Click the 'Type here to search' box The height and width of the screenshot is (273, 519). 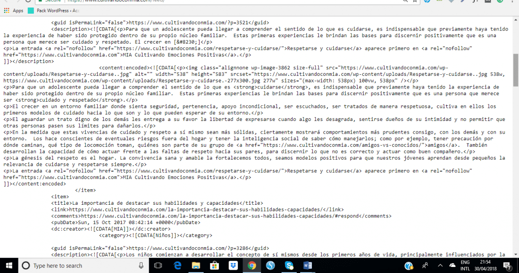pos(83,265)
